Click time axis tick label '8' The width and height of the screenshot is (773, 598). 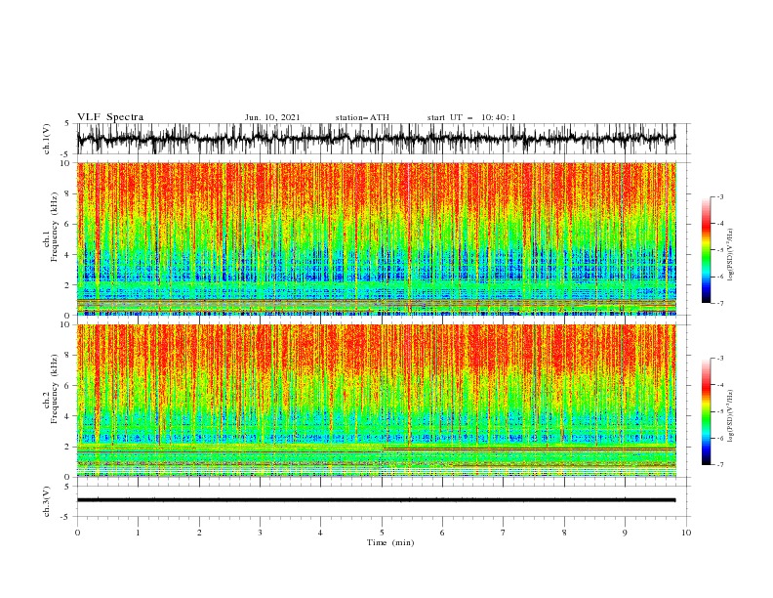pos(564,533)
